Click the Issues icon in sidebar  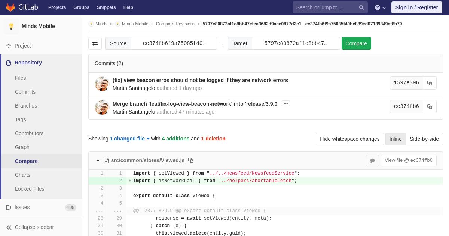[x=9, y=208]
